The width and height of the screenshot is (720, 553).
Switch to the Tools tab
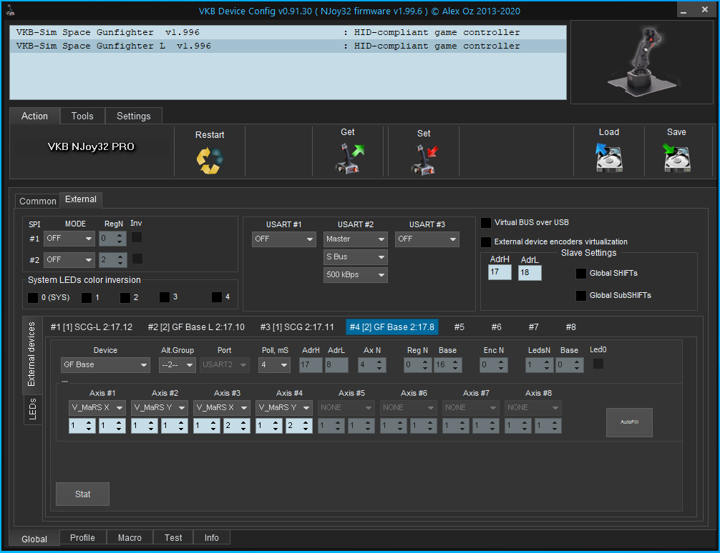(82, 116)
